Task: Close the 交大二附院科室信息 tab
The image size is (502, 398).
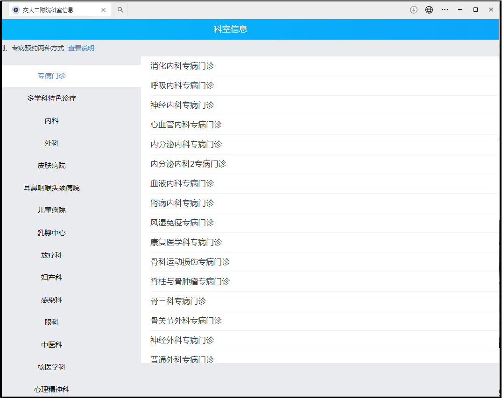Action: (x=103, y=10)
